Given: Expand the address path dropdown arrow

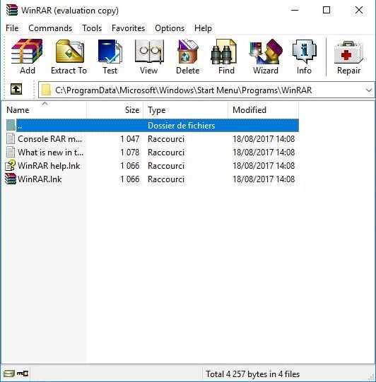Looking at the screenshot, I should [369, 90].
